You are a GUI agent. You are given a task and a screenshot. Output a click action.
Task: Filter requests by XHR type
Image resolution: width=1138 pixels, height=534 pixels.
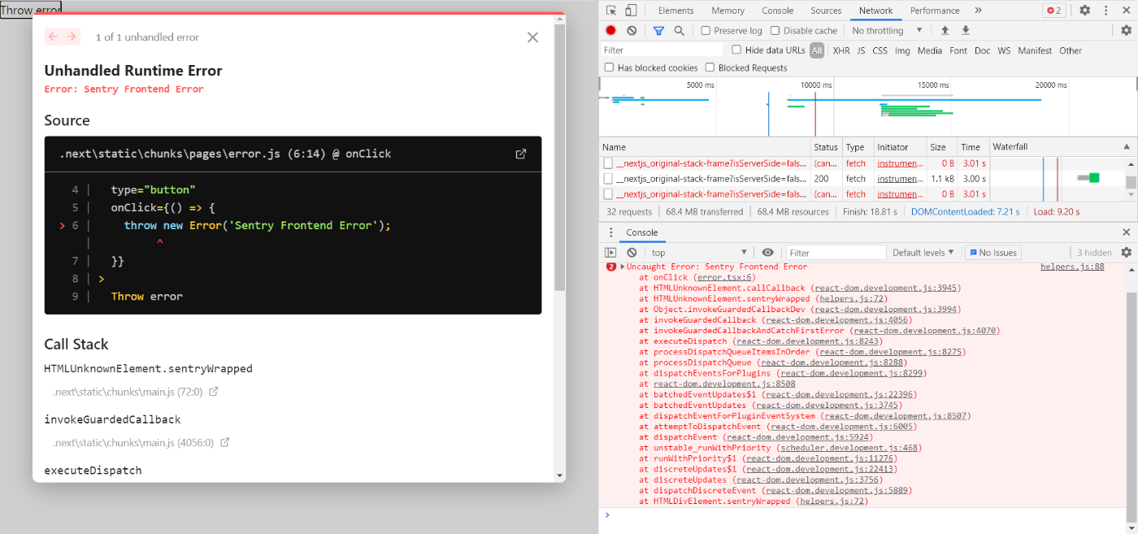click(841, 50)
